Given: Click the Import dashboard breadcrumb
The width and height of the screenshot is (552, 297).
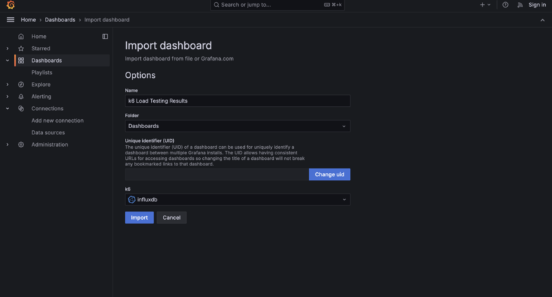Looking at the screenshot, I should coord(107,20).
